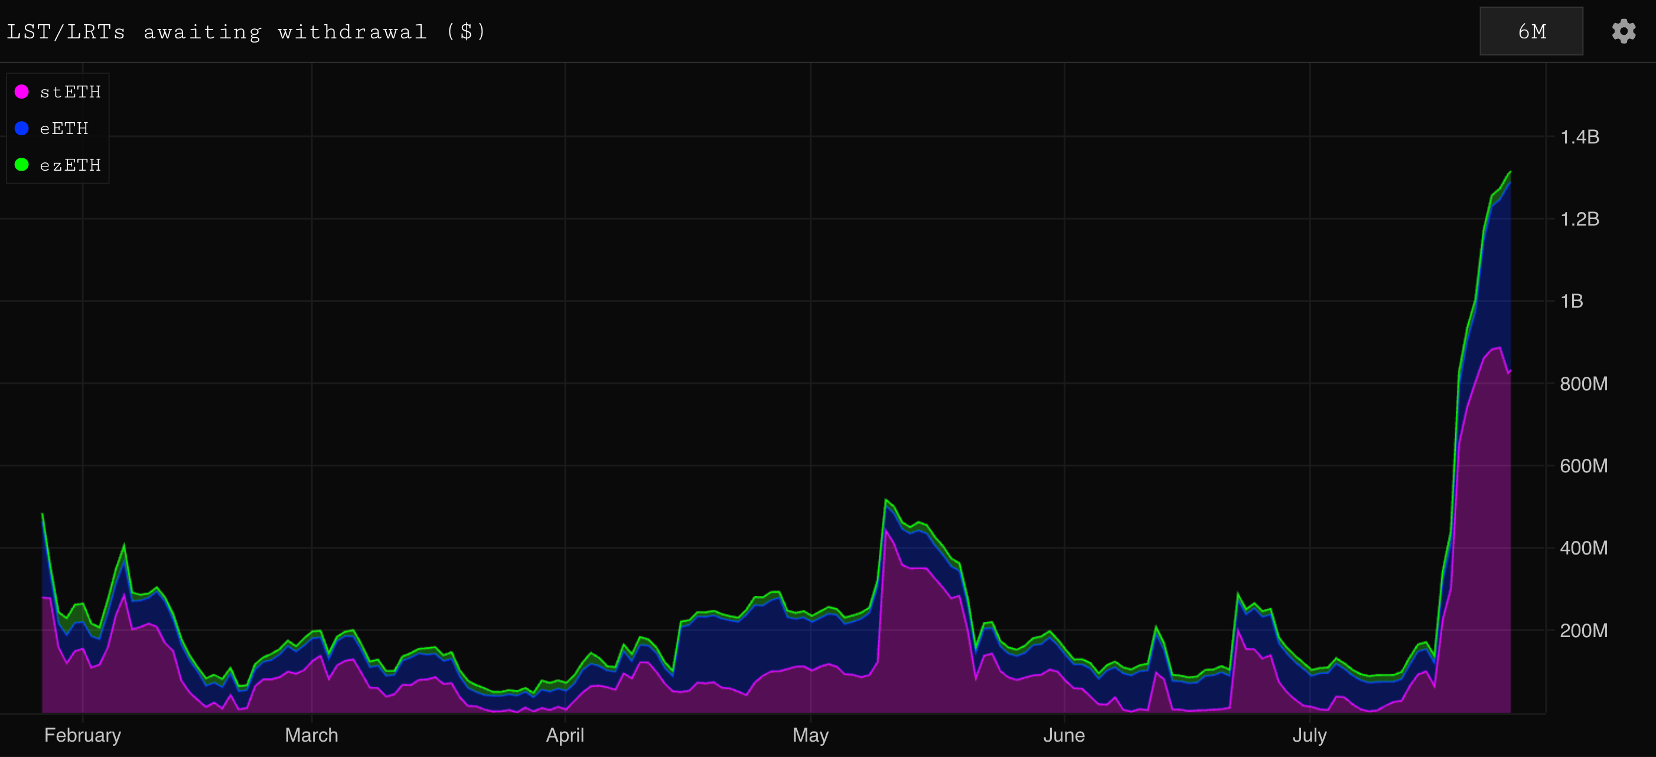The width and height of the screenshot is (1656, 757).
Task: Click the April x-axis label
Action: coord(565,735)
